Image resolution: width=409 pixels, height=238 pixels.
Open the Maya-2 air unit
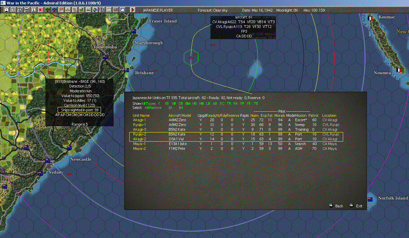tap(139, 148)
